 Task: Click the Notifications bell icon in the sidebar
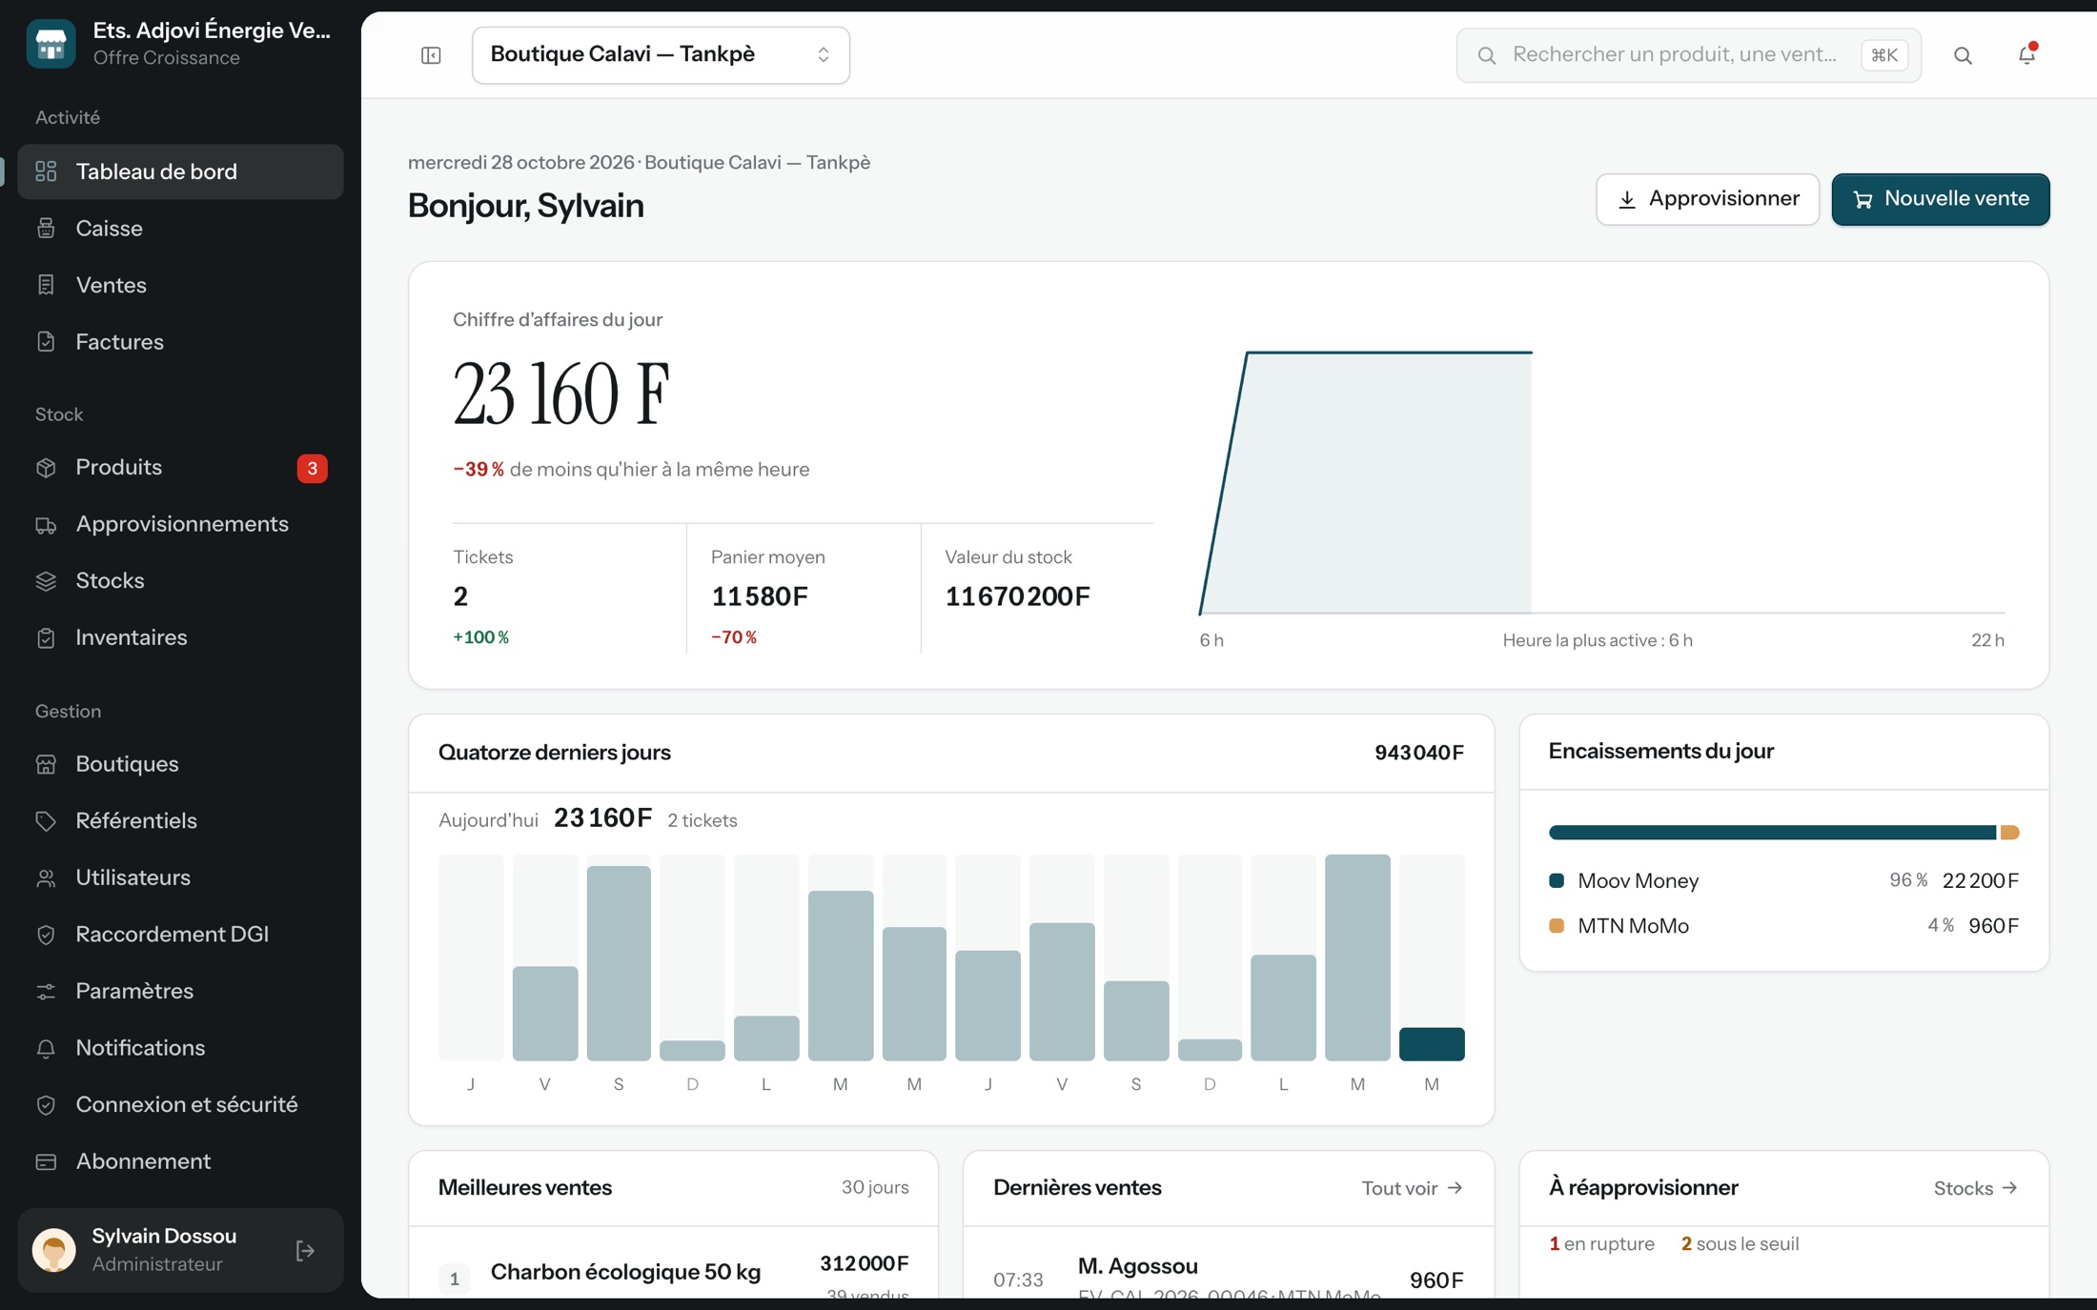point(46,1048)
